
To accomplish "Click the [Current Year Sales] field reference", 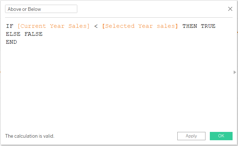I will pos(53,26).
